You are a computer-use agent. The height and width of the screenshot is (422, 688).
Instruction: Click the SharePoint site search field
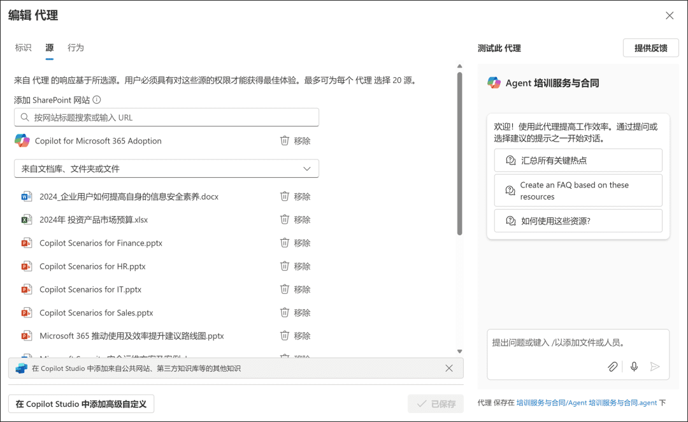[x=167, y=117]
